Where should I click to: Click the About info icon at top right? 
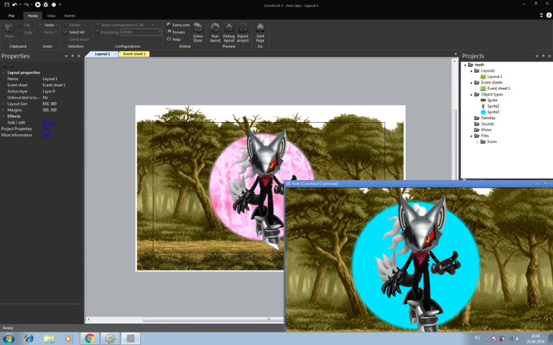(549, 15)
